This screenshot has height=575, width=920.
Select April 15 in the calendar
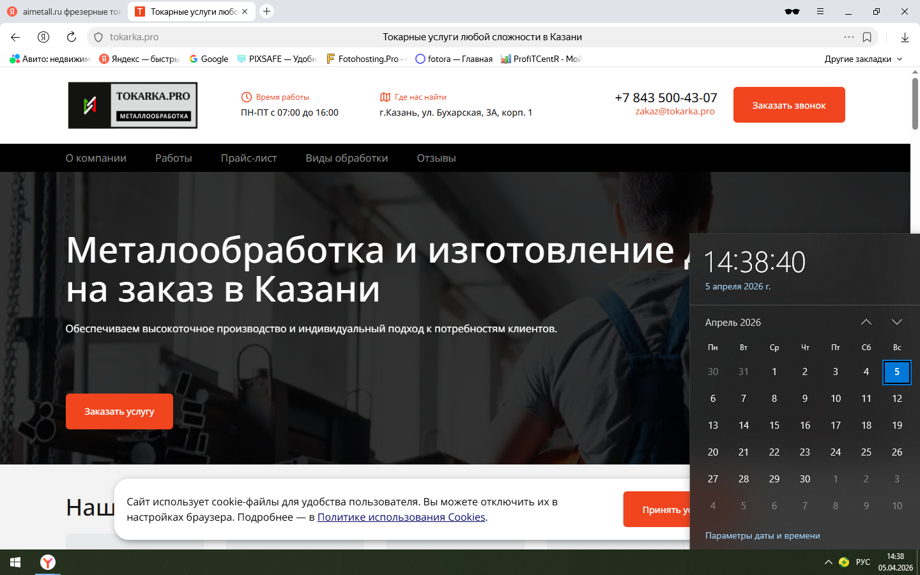point(774,425)
